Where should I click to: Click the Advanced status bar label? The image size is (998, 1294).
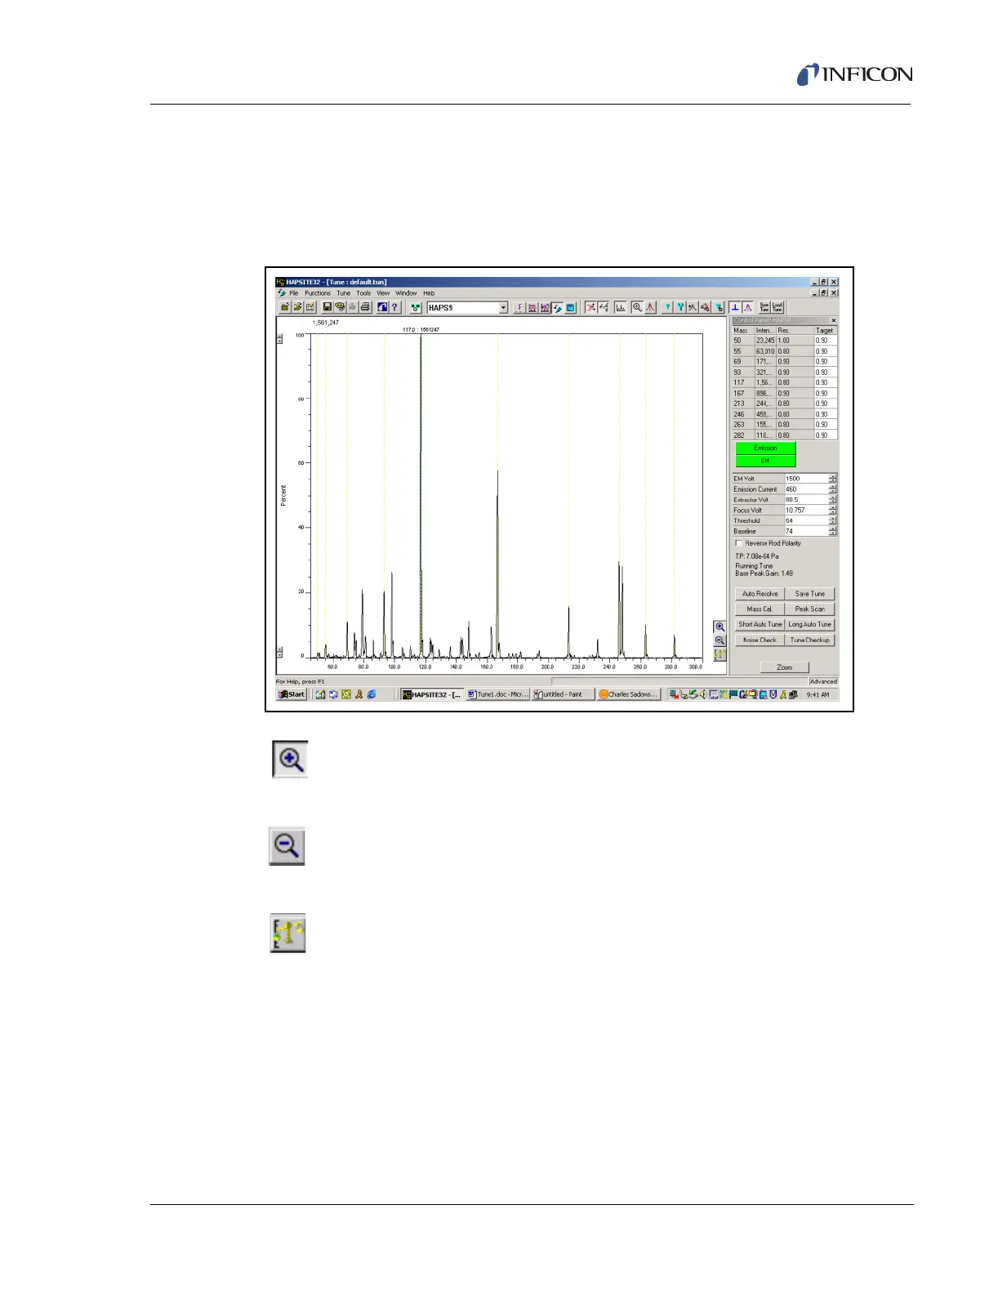point(823,681)
